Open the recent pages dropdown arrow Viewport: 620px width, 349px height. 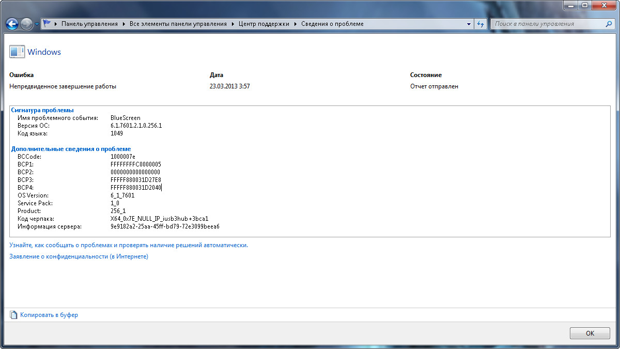37,24
